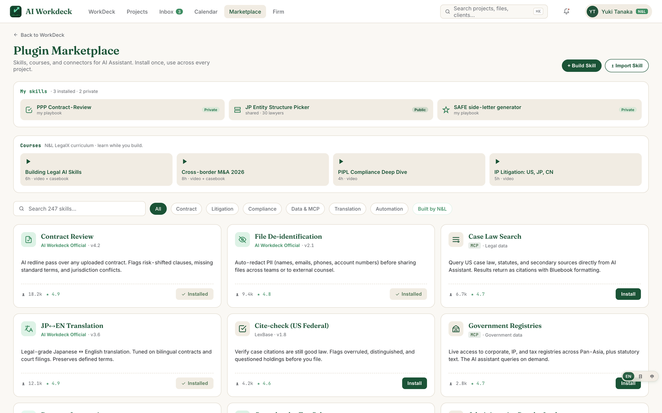Image resolution: width=662 pixels, height=413 pixels.
Task: Install the Cite-check (US Federal) skill
Action: (414, 383)
